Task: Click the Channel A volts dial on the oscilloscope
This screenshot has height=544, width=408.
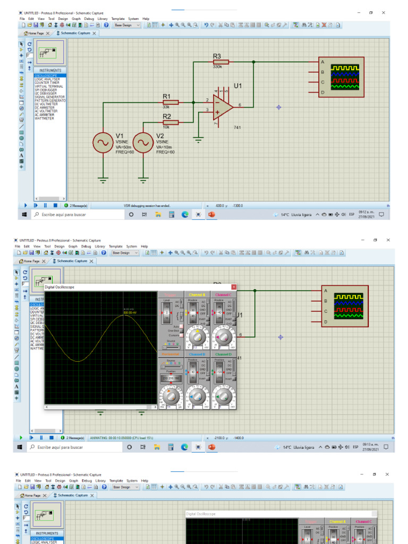Action: pos(197,336)
